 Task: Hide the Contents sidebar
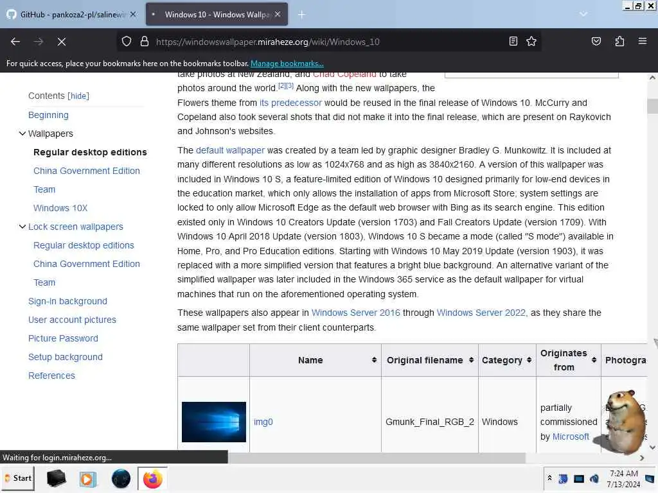pyautogui.click(x=78, y=96)
